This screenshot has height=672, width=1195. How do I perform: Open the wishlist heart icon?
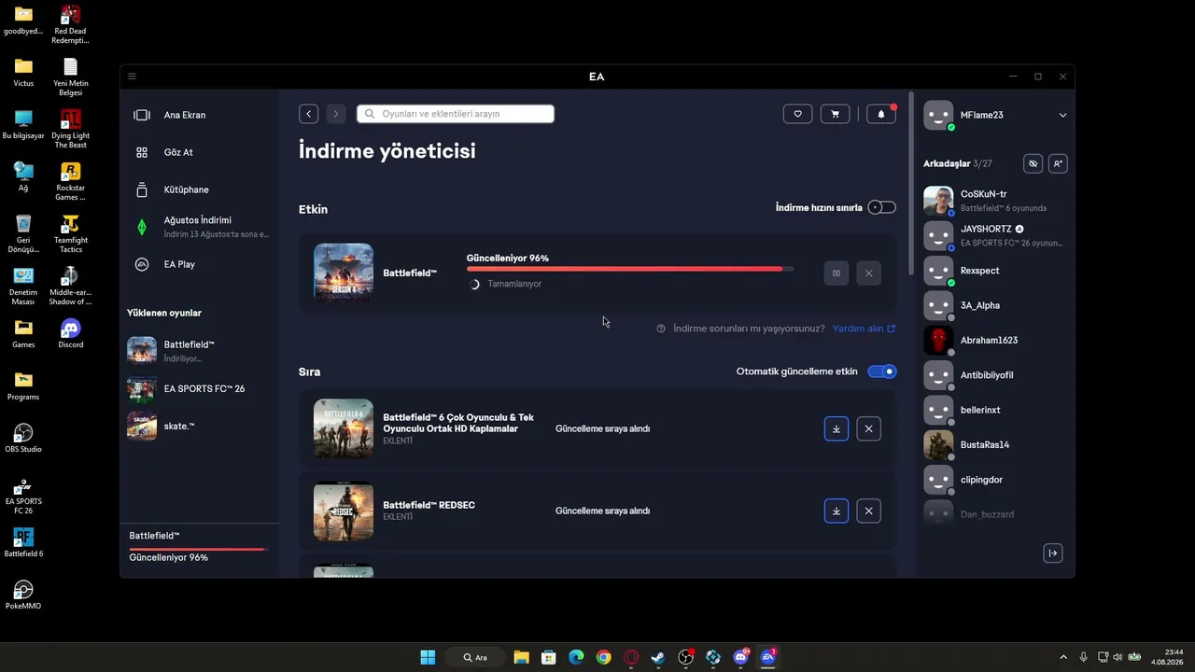[x=797, y=114]
